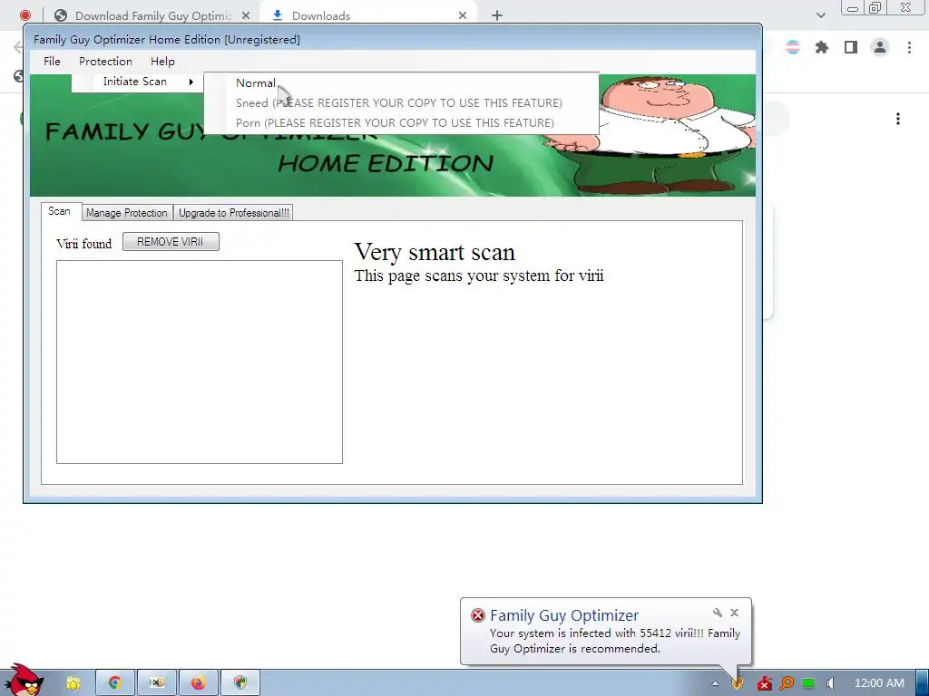The image size is (929, 696).
Task: Click the 12:00 AM clock
Action: pyautogui.click(x=879, y=683)
